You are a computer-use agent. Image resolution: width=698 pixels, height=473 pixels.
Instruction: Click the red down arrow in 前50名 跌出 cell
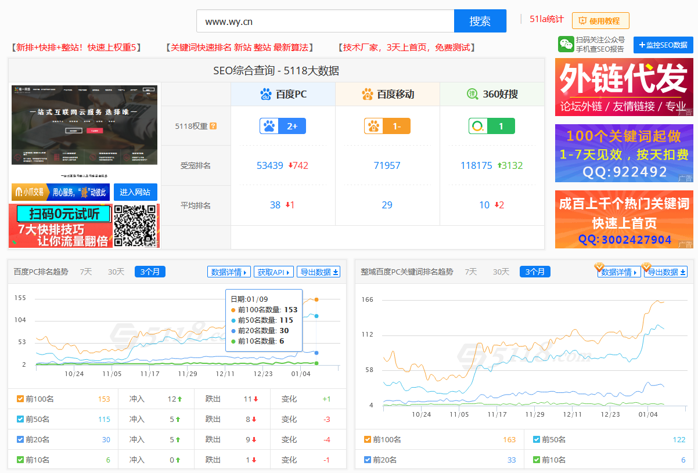pos(254,420)
